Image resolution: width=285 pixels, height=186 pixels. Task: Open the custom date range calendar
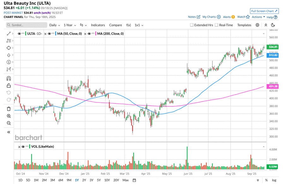134,180
